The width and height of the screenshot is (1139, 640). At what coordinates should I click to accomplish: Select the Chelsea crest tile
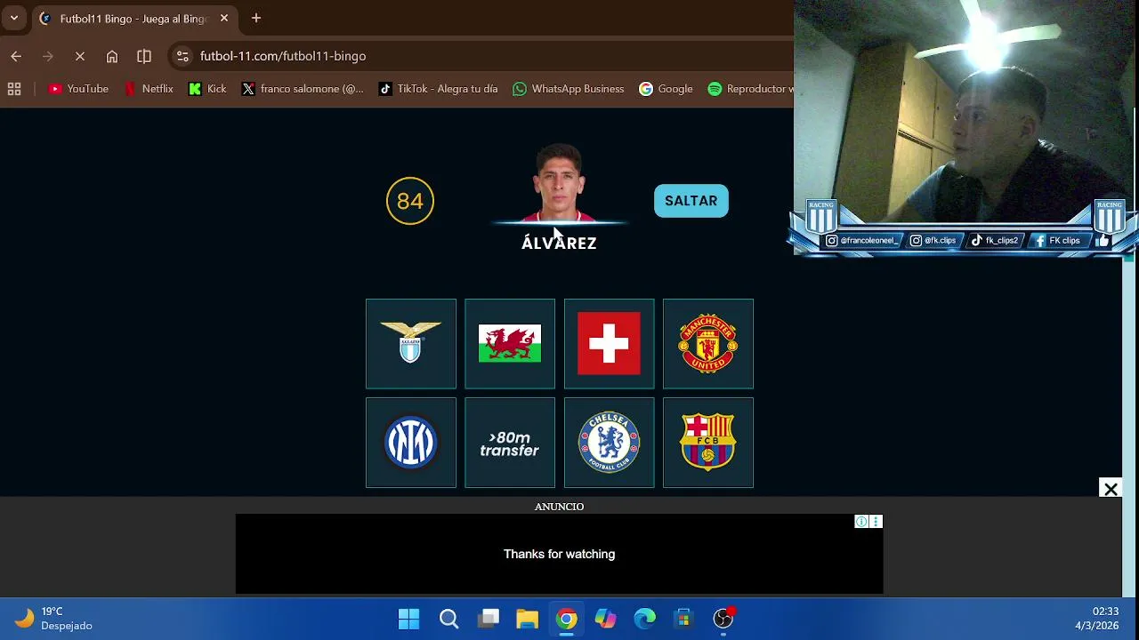coord(610,443)
